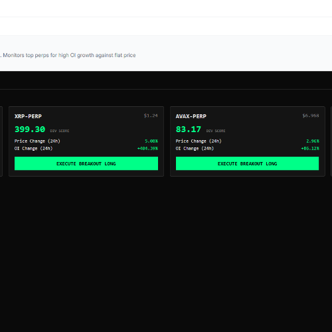
Task: Select the AVAX-PERP card title
Action: [x=191, y=116]
